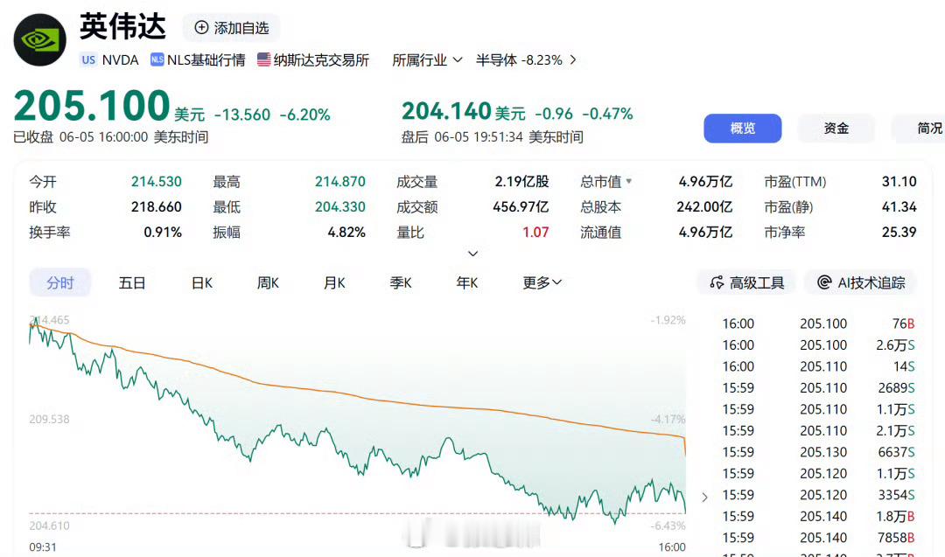Select the 月K chart tab
Screen dimensions: 945x557
334,282
